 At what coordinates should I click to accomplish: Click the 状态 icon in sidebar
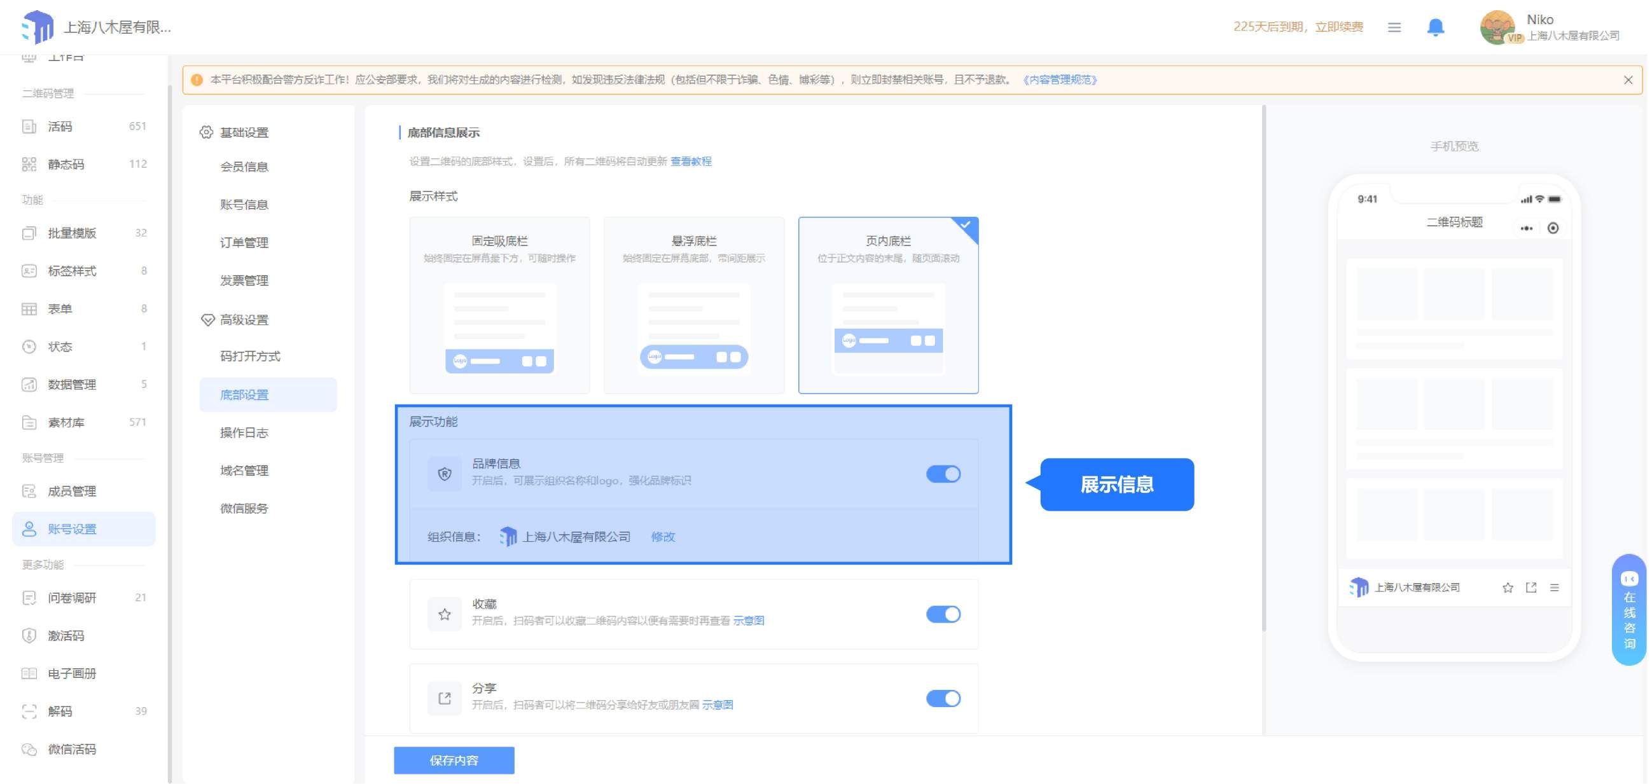point(29,347)
